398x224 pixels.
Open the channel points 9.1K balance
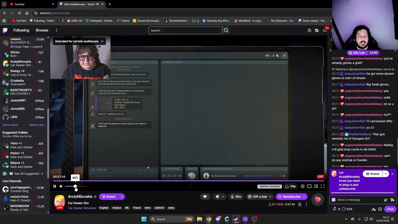coord(347,209)
